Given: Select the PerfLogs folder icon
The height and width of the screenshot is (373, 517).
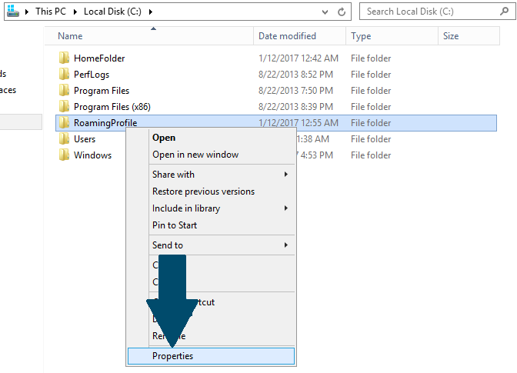Looking at the screenshot, I should (x=64, y=75).
